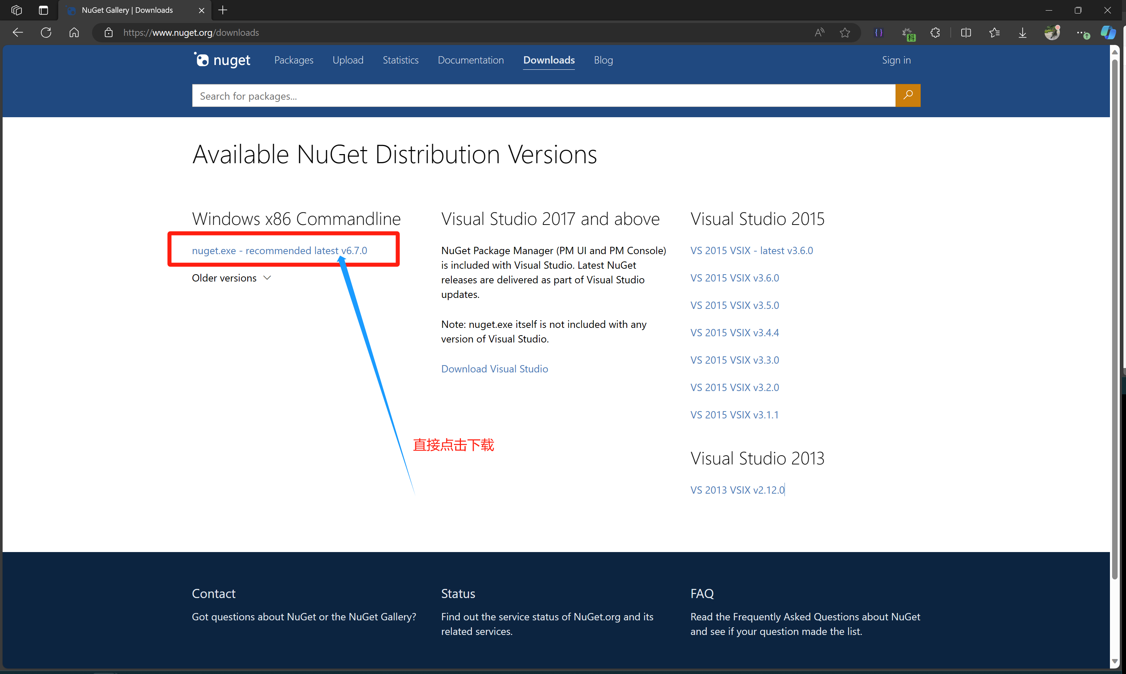
Task: Click the browser address bar URL
Action: point(191,33)
